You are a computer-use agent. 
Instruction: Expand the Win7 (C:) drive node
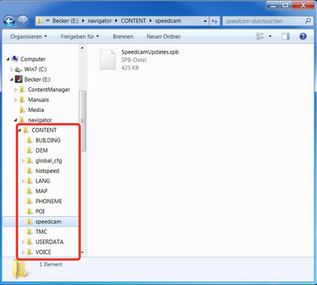(12, 69)
